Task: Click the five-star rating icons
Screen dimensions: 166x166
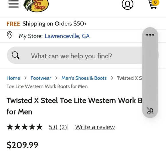Action: 25,127
